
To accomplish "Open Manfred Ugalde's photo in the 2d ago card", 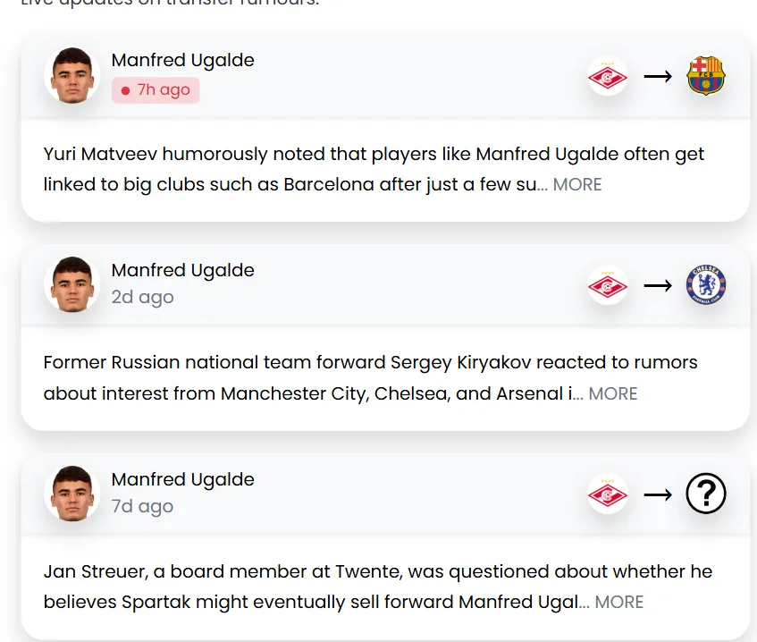I will (72, 284).
